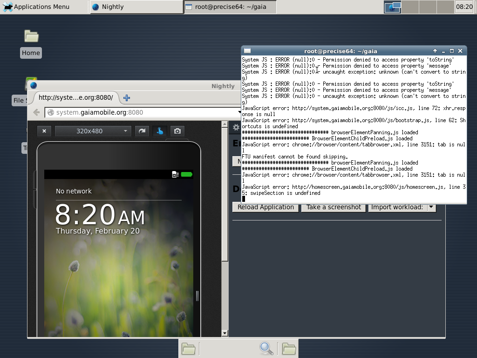Select the http://syste...e.org:8080/ browser tab

pyautogui.click(x=75, y=97)
